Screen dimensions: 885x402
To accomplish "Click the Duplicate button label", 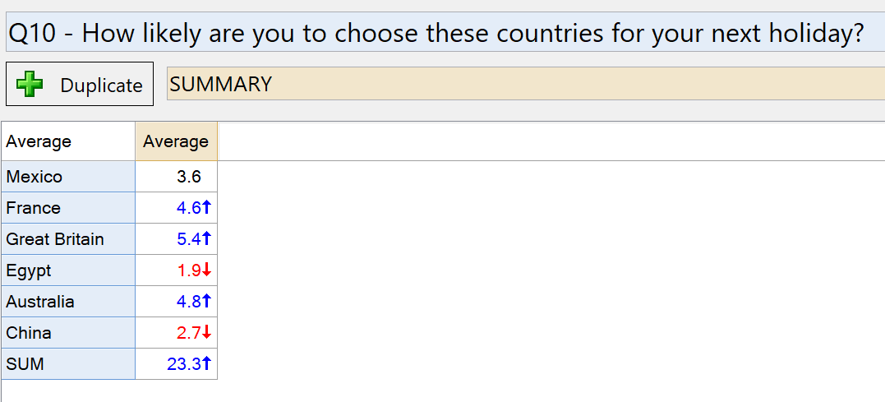I will point(102,85).
